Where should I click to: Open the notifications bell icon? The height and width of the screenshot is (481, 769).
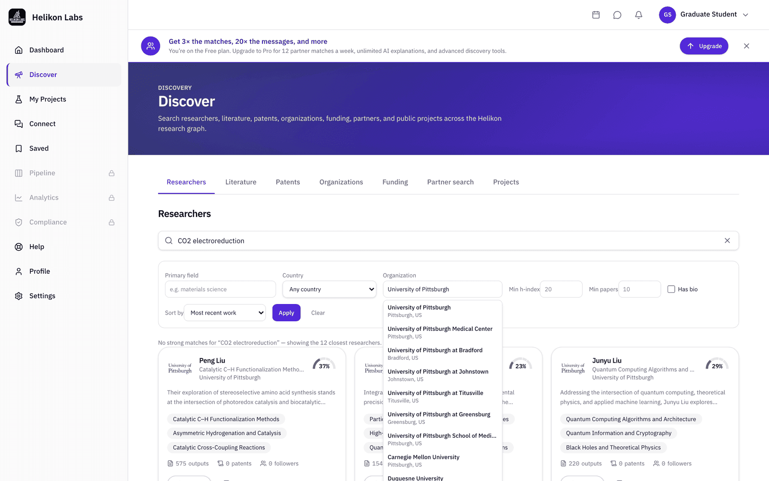tap(639, 15)
